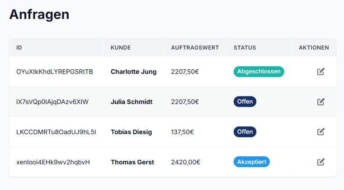Click the Aktionen column header

(314, 48)
